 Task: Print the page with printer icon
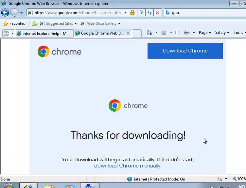[x=187, y=33]
